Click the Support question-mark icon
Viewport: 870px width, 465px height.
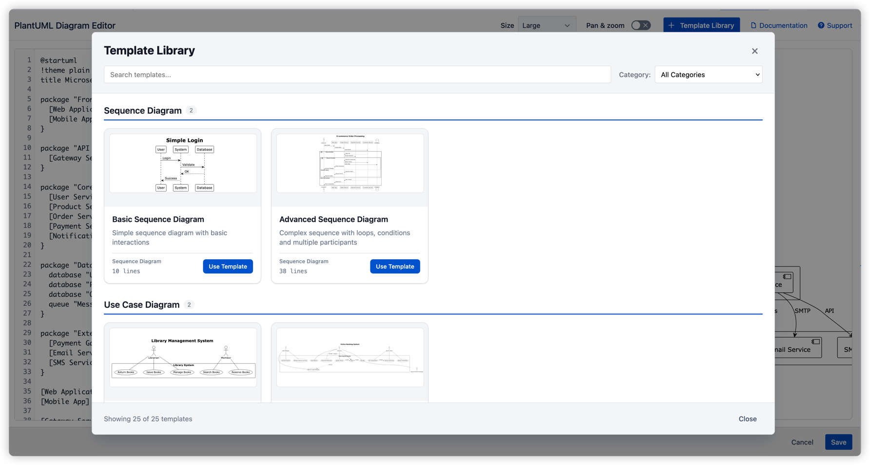(820, 25)
